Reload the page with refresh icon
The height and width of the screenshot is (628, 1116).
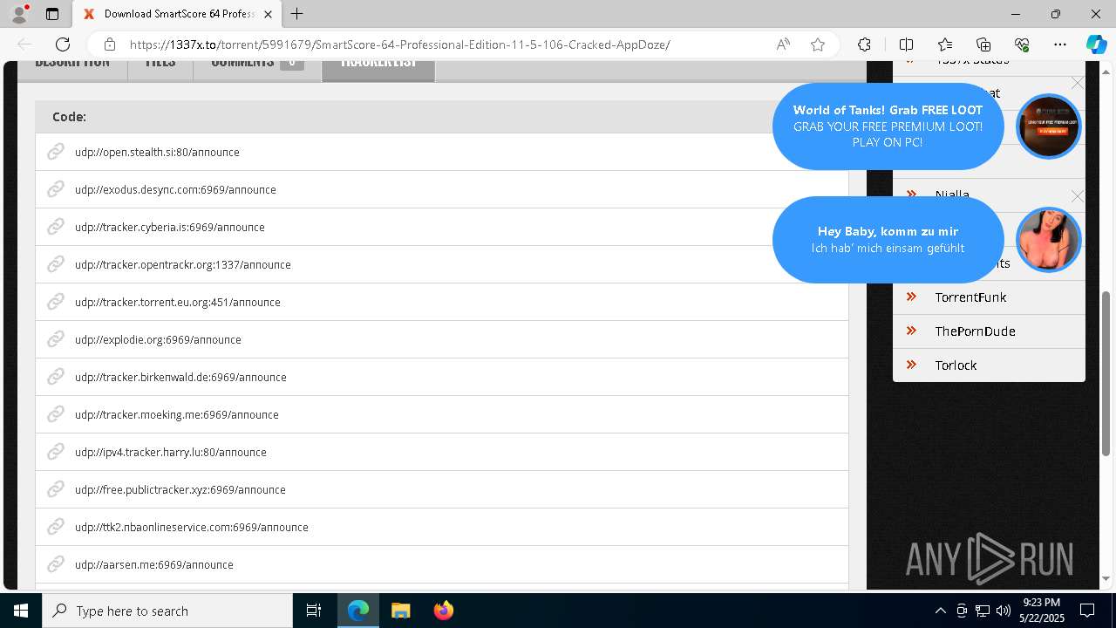[63, 44]
